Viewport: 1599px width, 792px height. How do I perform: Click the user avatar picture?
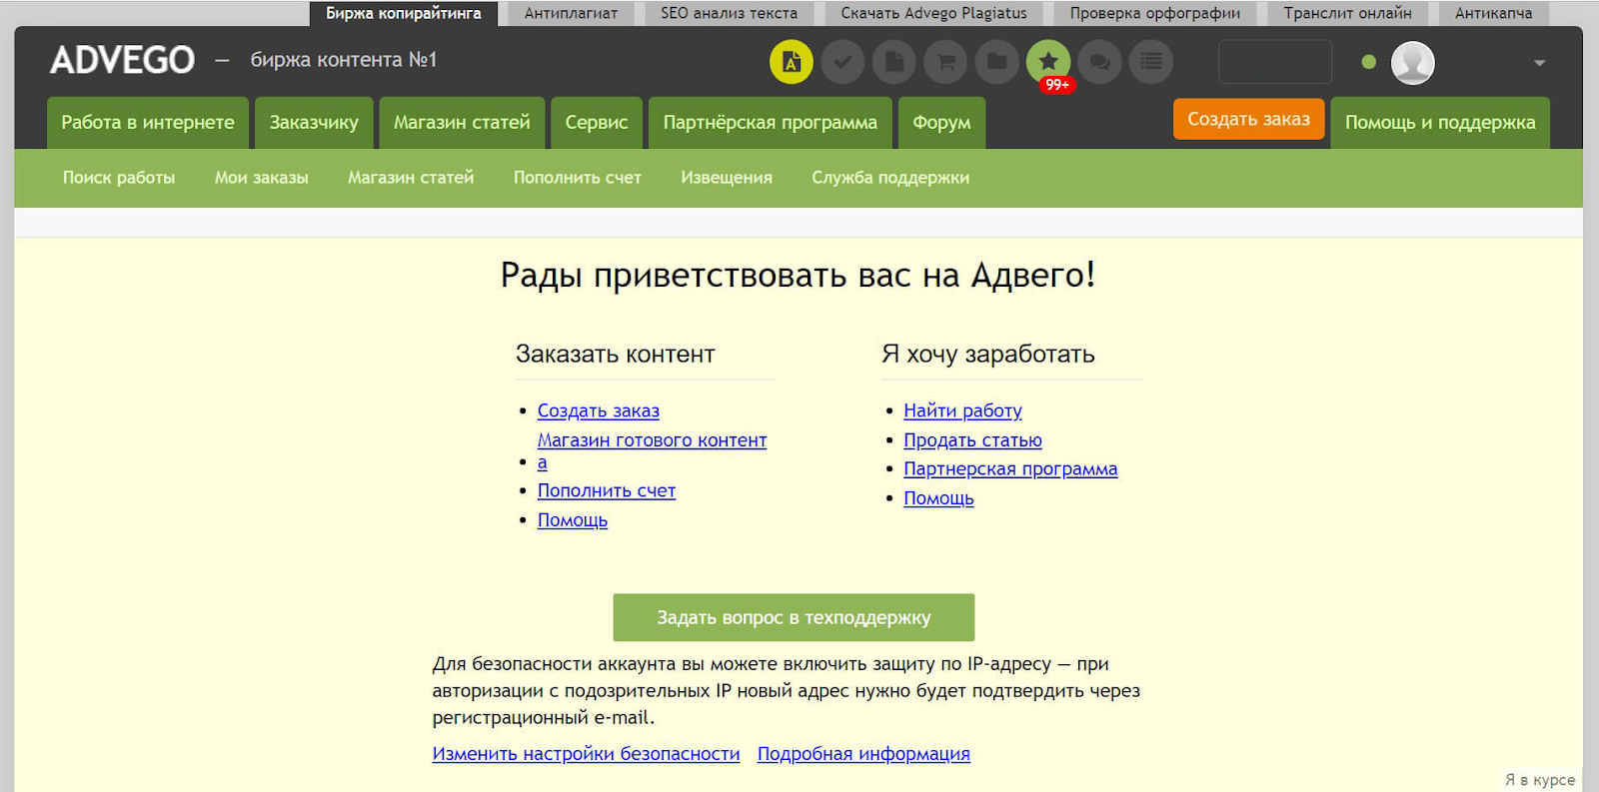(1413, 63)
